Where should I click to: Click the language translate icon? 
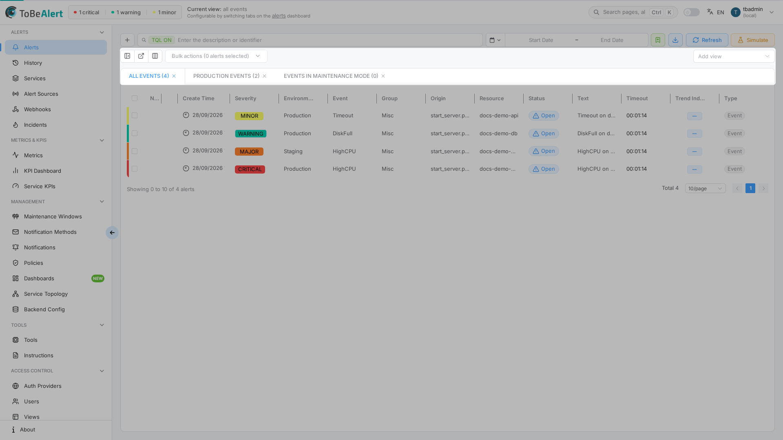point(710,12)
